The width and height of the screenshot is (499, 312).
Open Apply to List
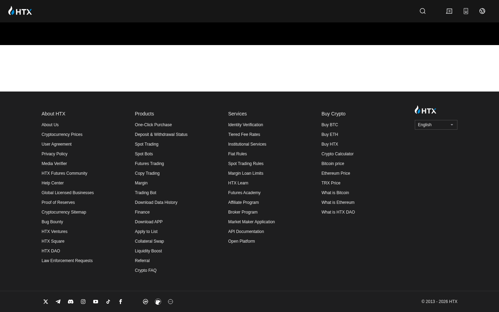click(146, 232)
